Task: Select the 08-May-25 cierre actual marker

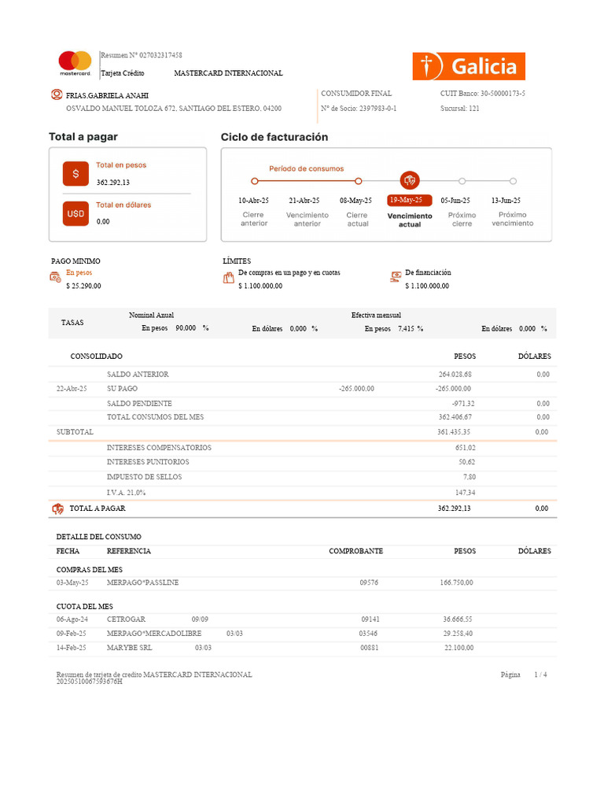Action: point(359,181)
